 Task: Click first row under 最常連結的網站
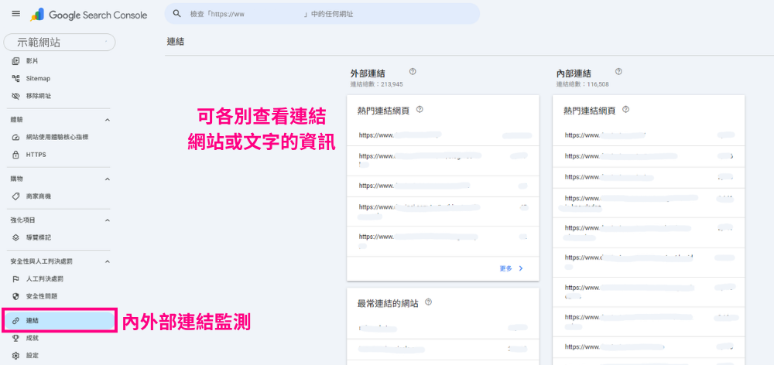(x=443, y=328)
